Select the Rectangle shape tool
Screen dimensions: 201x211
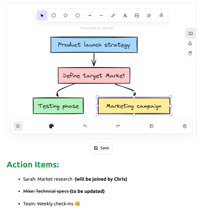coord(54,16)
